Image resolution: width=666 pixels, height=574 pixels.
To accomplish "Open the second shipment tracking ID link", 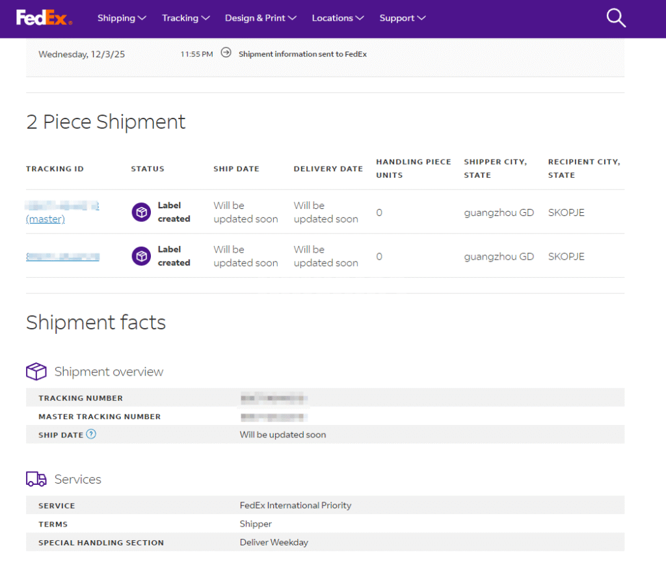I will [62, 256].
